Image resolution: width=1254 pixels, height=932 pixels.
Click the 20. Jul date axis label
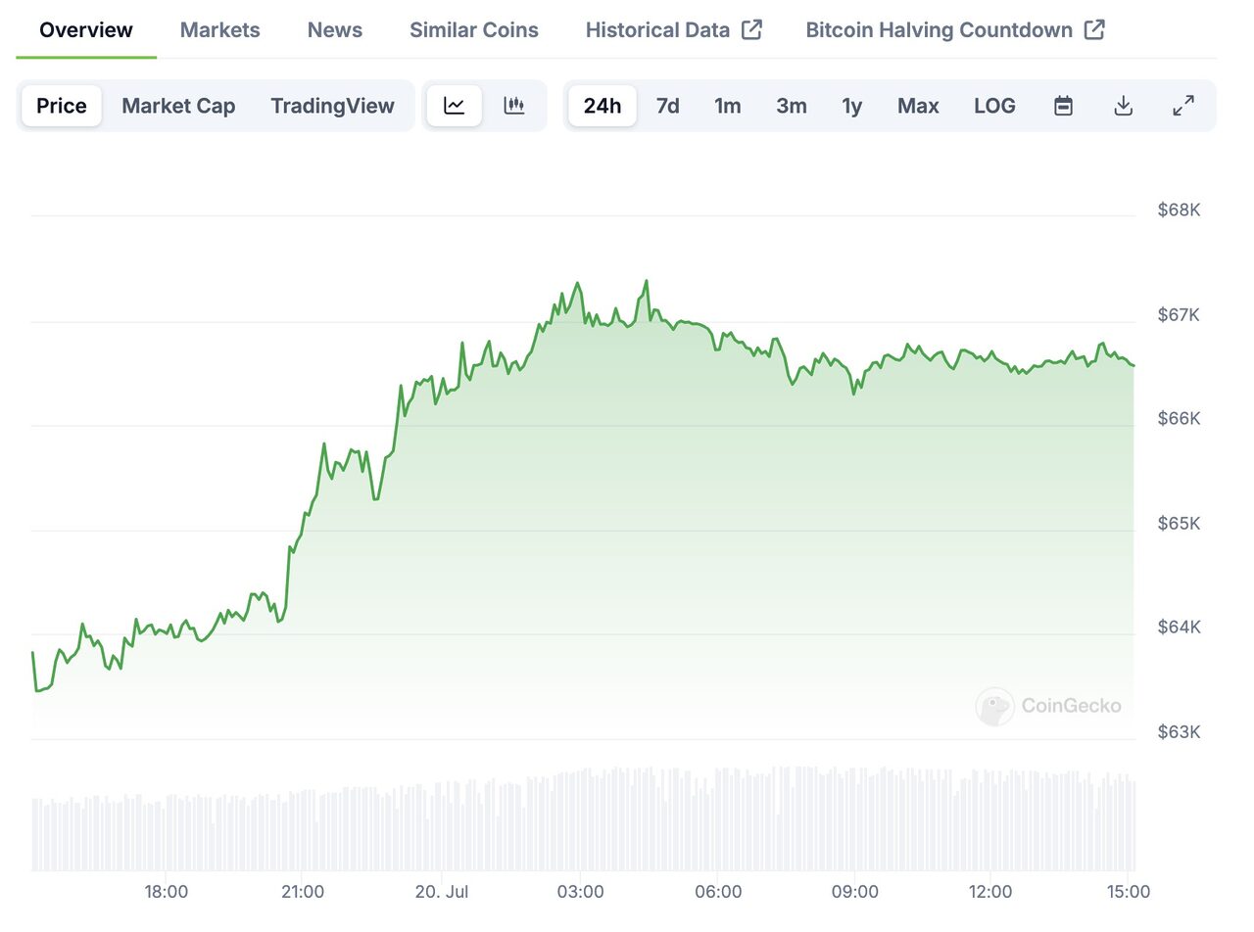coord(442,892)
